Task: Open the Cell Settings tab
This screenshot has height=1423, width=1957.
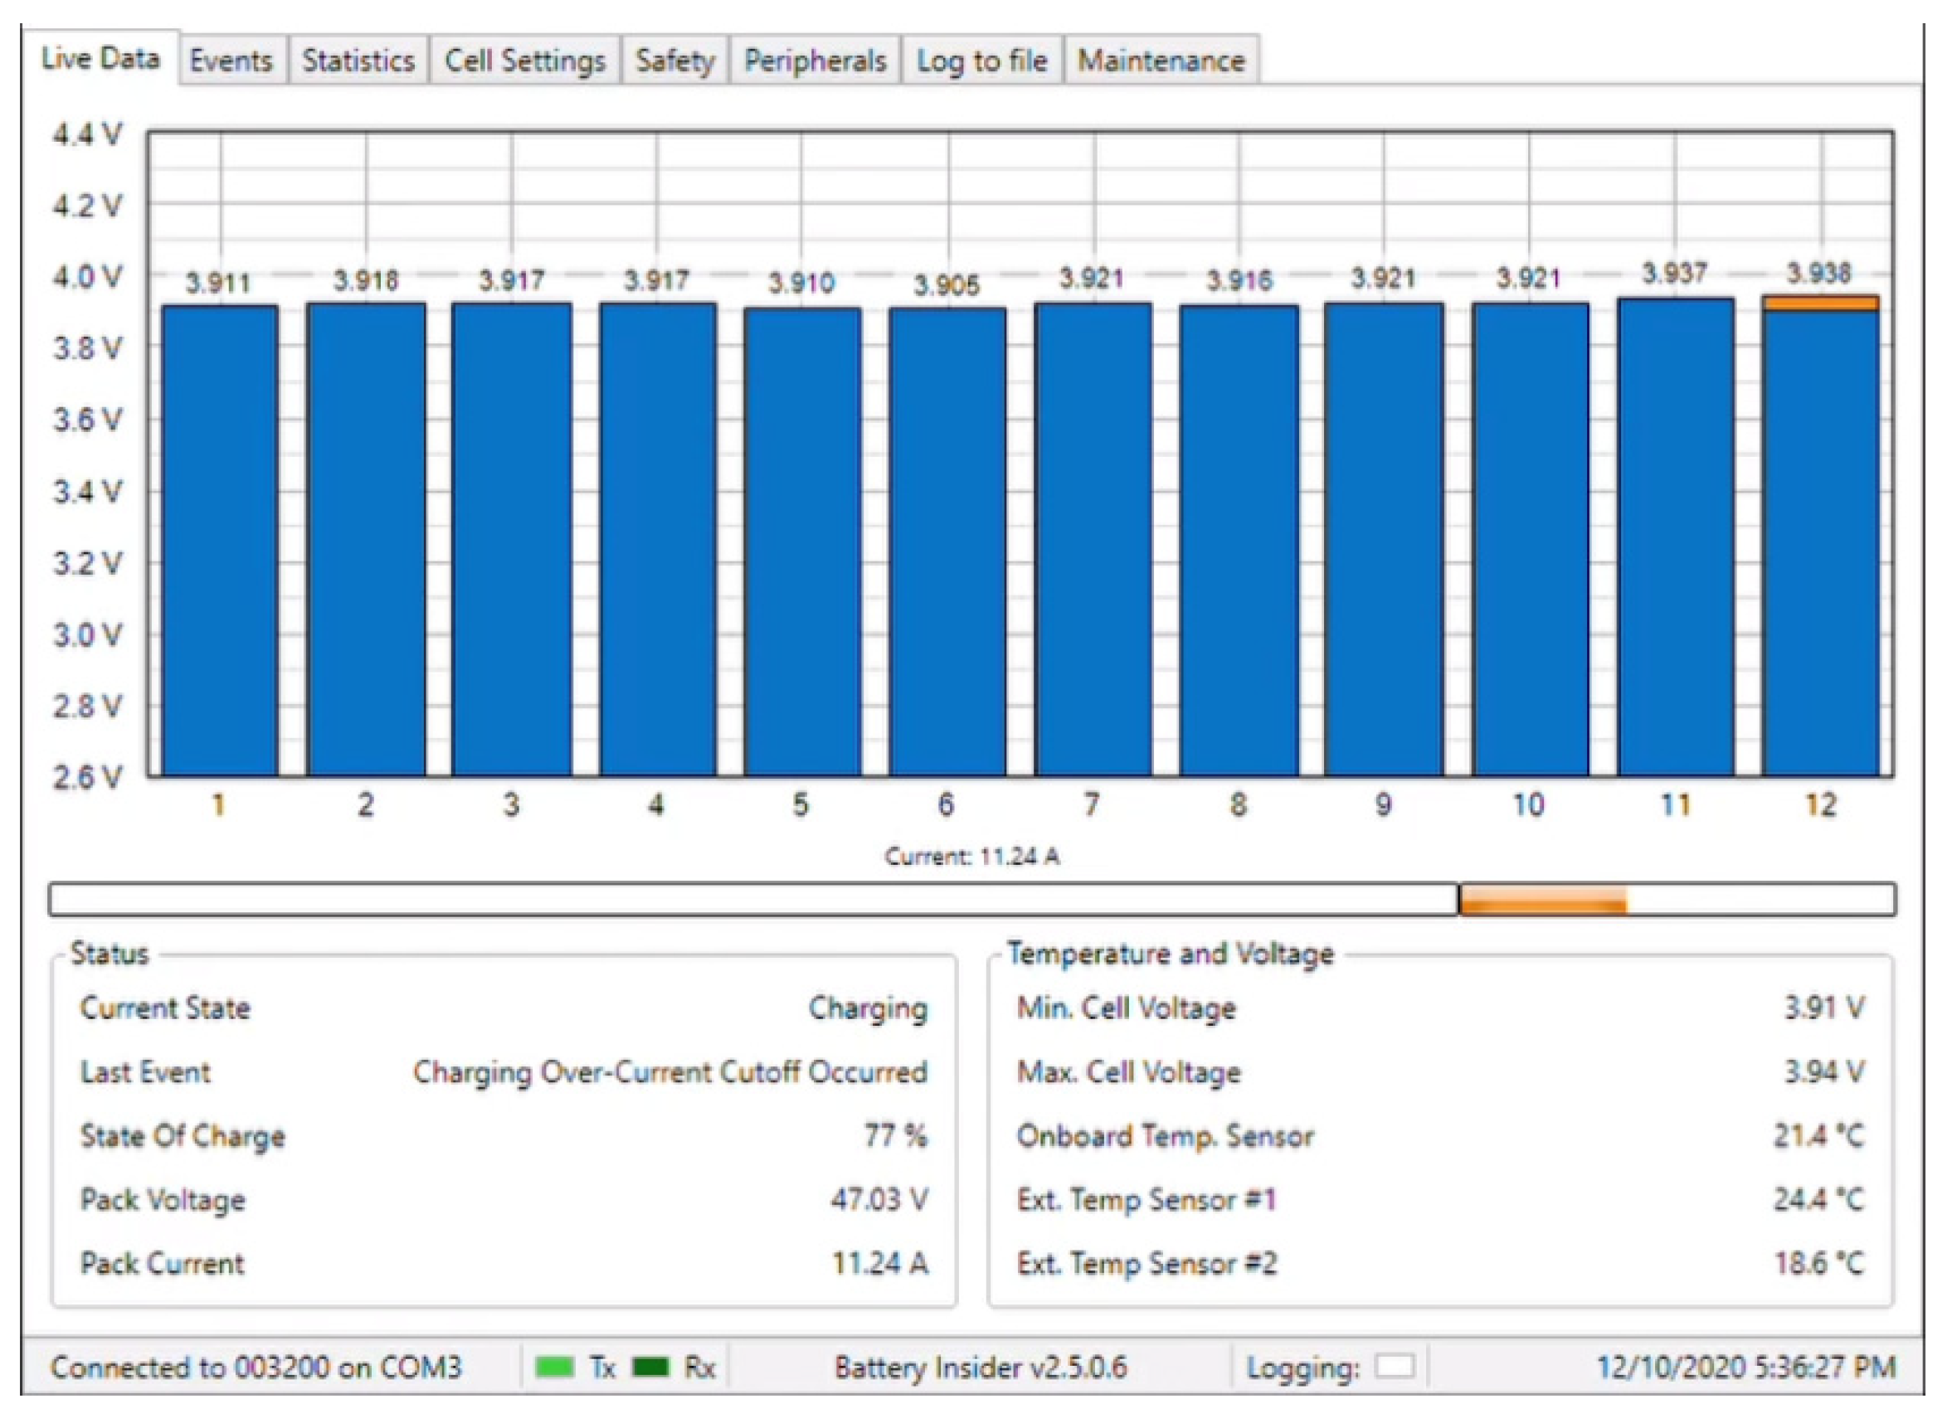Action: (x=524, y=61)
